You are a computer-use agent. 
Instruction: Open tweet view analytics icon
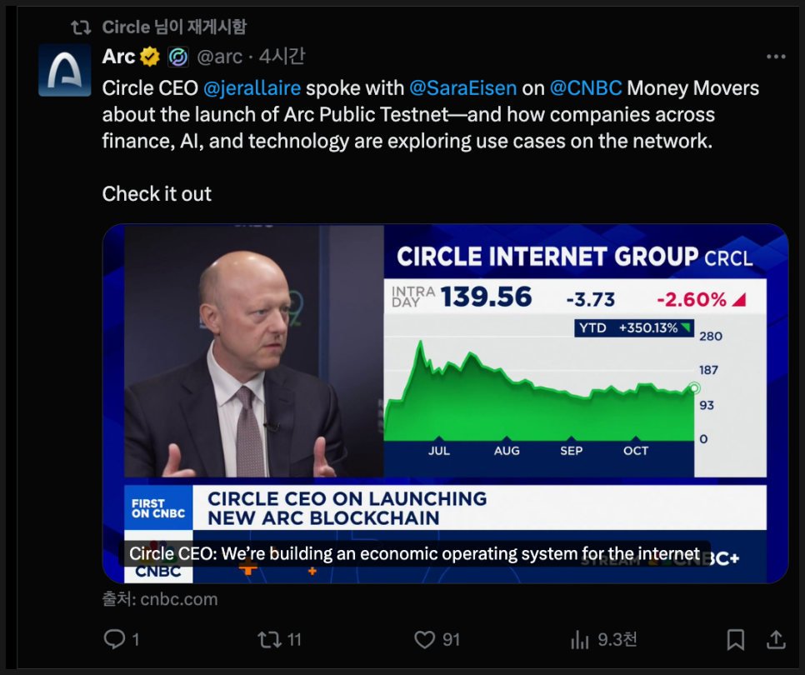tap(580, 639)
